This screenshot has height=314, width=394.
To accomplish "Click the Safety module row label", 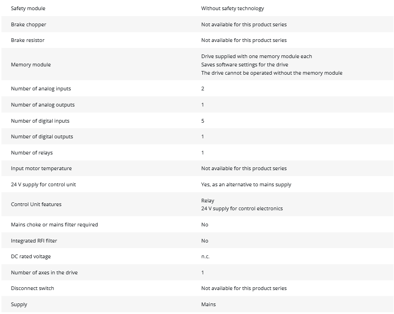I will [x=28, y=8].
